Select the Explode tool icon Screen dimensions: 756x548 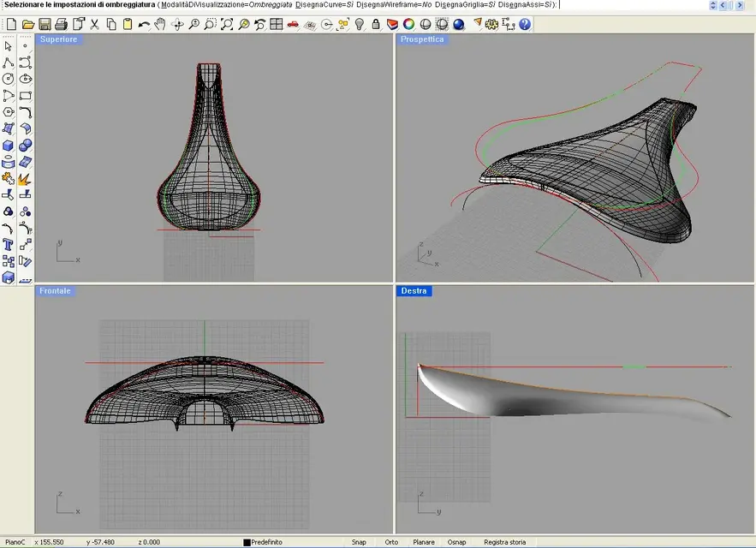[25, 178]
